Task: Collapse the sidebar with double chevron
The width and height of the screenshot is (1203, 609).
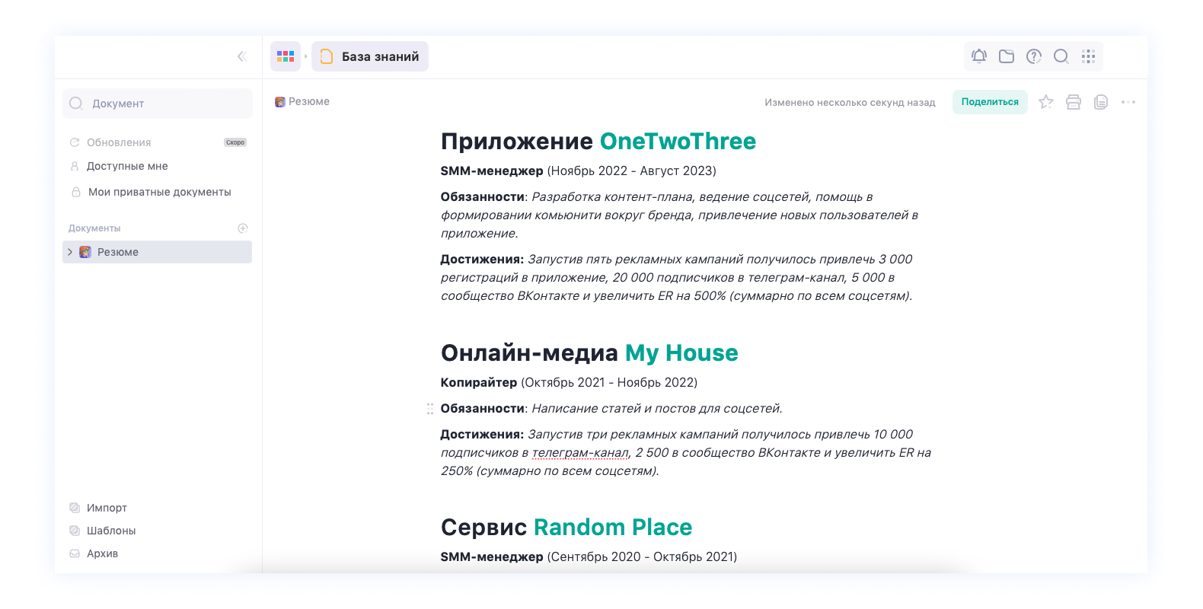Action: tap(241, 56)
